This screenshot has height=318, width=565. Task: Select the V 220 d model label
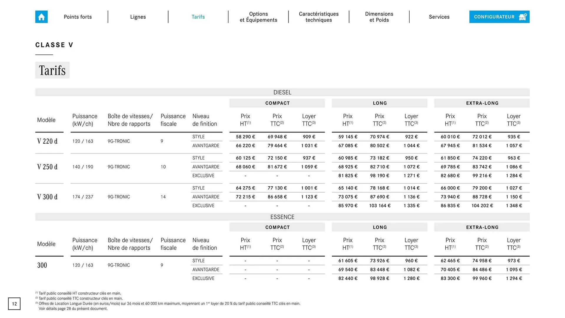tap(47, 141)
